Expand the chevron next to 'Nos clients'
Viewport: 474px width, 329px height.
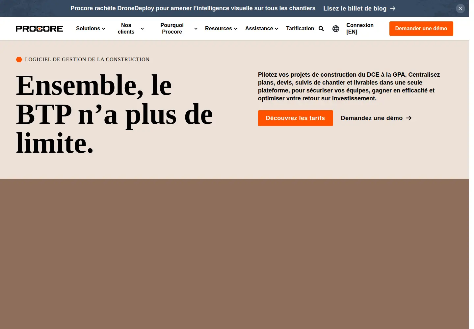tap(142, 29)
